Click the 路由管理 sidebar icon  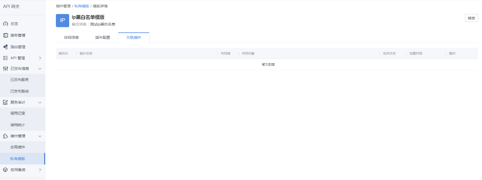click(5, 47)
